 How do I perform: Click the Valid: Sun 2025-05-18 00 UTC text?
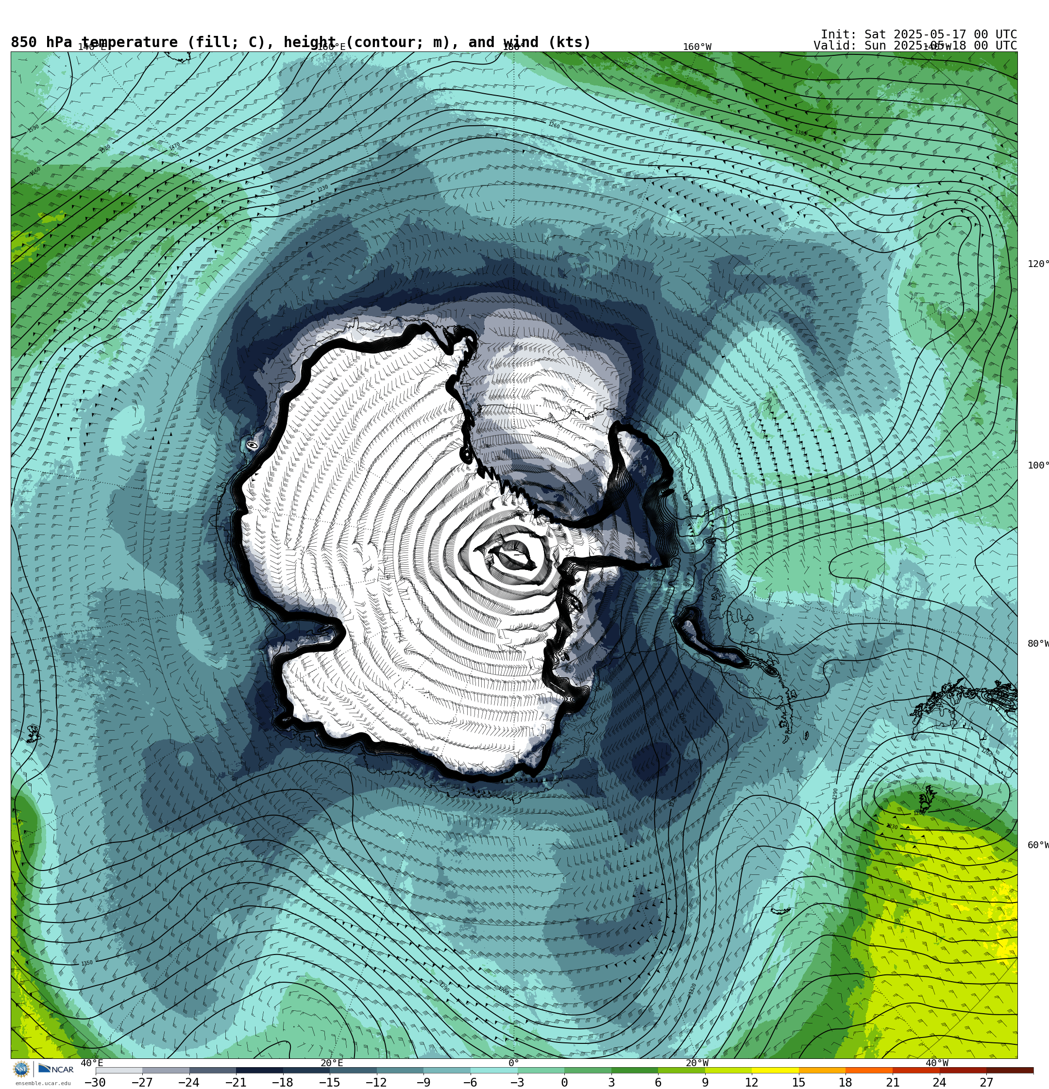point(915,46)
